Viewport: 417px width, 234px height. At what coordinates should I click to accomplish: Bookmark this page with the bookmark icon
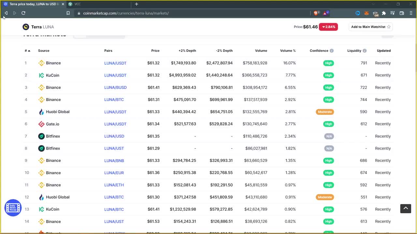coord(68,13)
